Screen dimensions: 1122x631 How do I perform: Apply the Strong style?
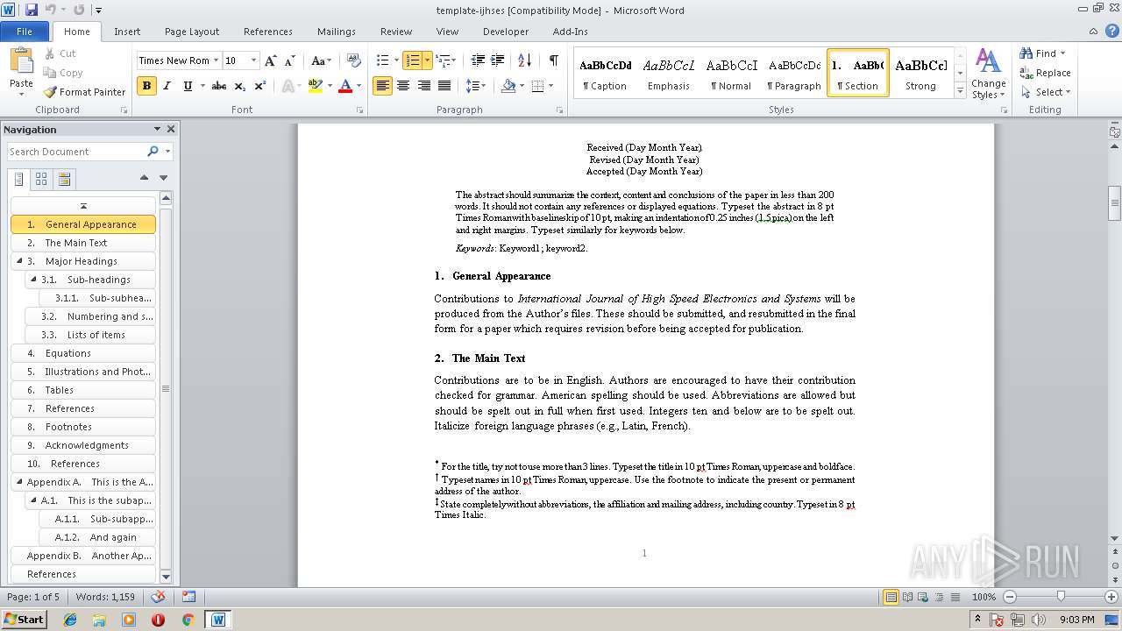pyautogui.click(x=920, y=73)
